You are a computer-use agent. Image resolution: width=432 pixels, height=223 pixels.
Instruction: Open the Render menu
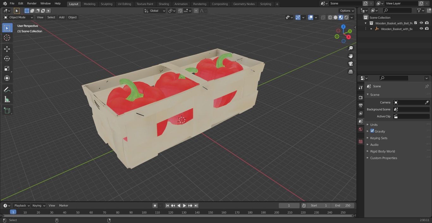click(x=32, y=3)
